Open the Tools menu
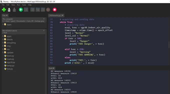The width and height of the screenshot is (170, 94). 24,5
